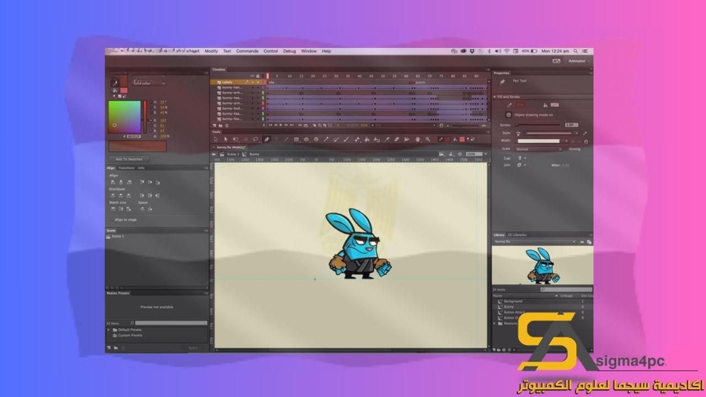Select the PolyStar tool

tap(316, 140)
